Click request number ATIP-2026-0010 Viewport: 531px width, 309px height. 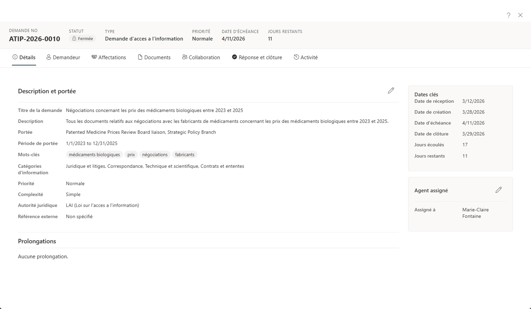click(35, 39)
